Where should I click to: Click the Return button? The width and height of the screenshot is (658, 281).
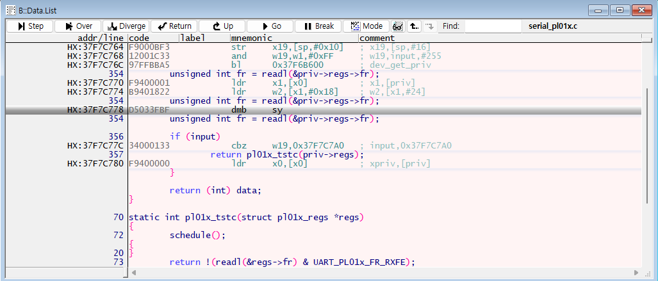point(174,26)
